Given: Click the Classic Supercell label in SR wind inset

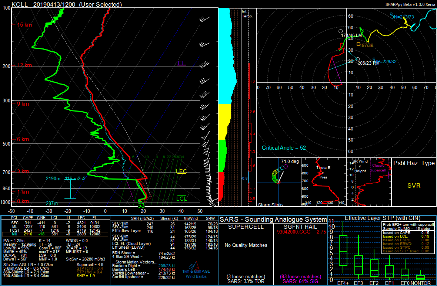Looking at the screenshot, I should coord(379,168).
